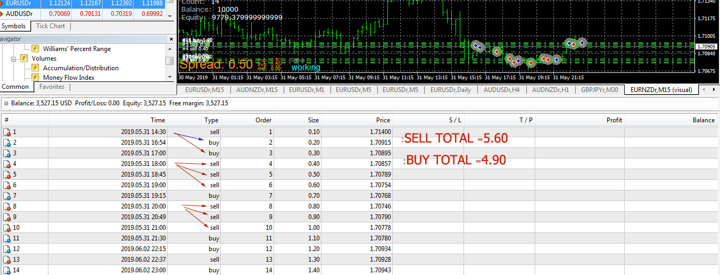Select Accumulation/Distribution in Navigator
The width and height of the screenshot is (720, 275).
(81, 68)
